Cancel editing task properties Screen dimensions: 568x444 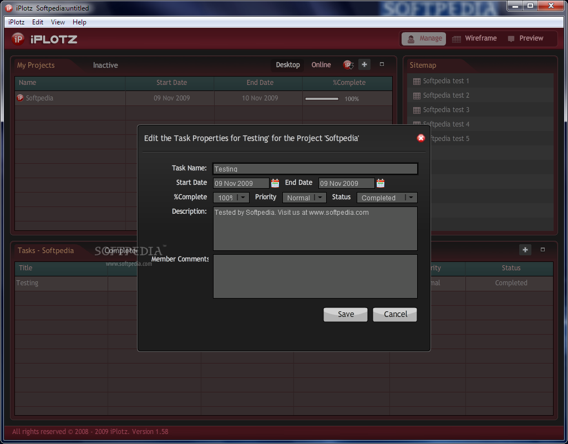tap(395, 314)
